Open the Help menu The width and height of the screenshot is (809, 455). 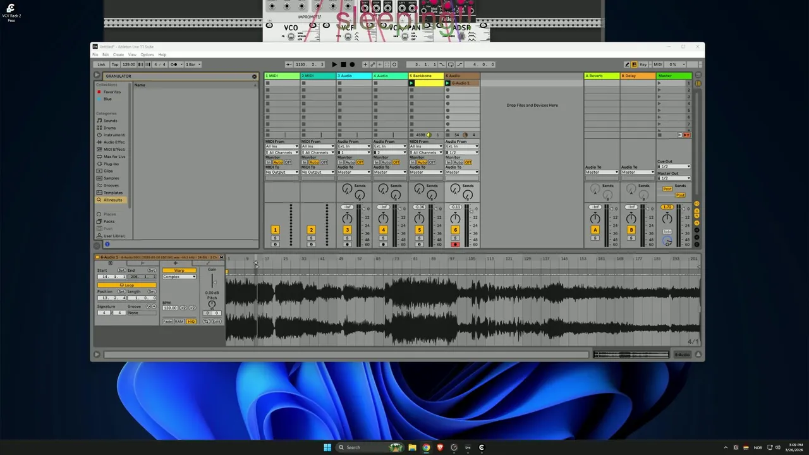[x=162, y=55]
